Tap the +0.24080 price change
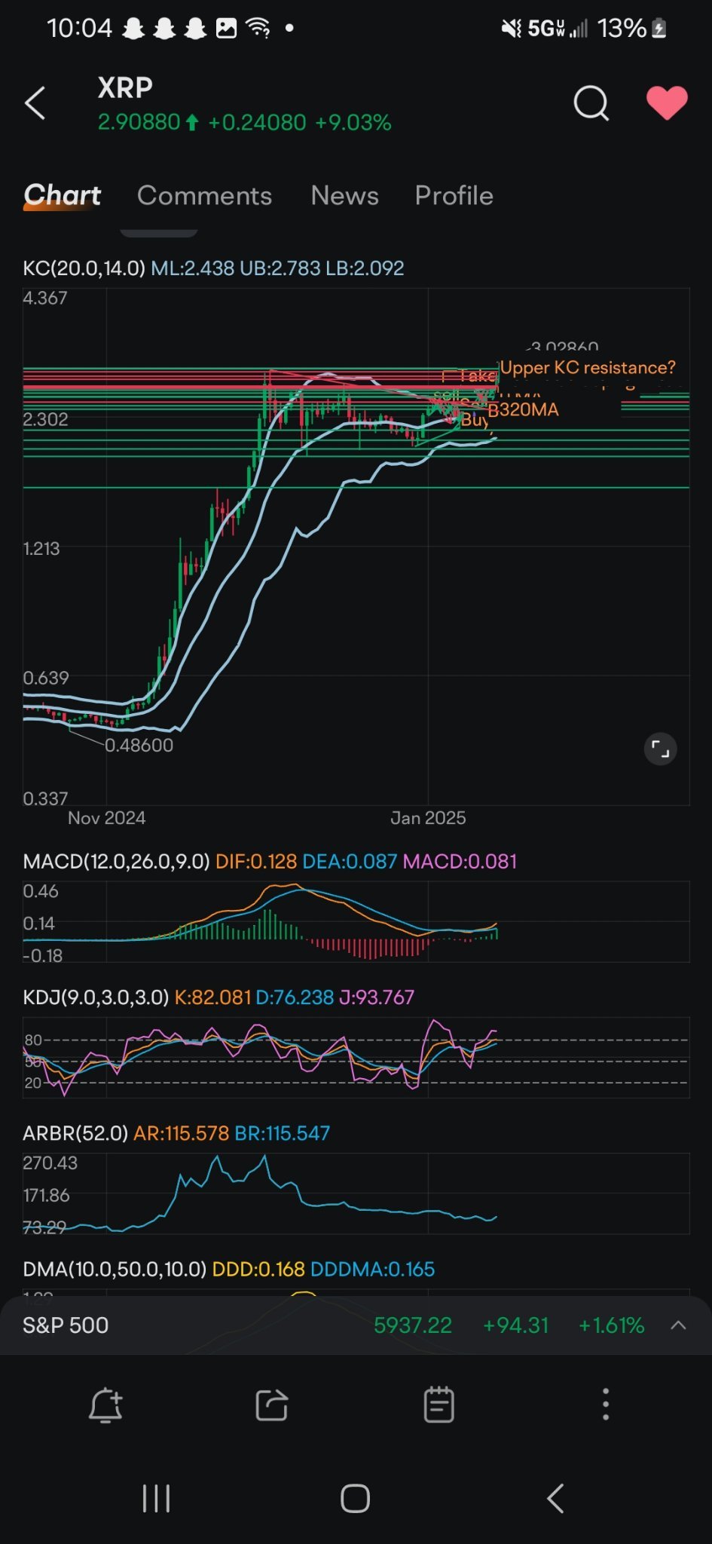The width and height of the screenshot is (712, 1544). coord(257,123)
